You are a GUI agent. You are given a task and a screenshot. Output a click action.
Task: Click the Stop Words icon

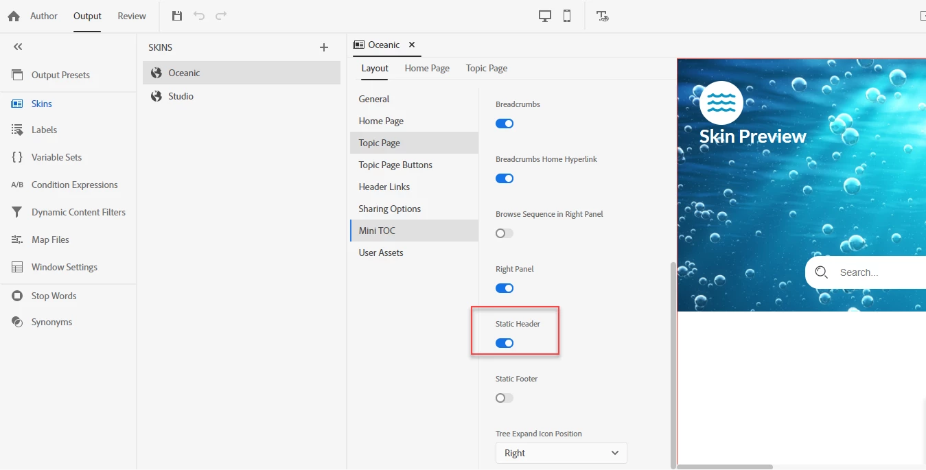18,296
